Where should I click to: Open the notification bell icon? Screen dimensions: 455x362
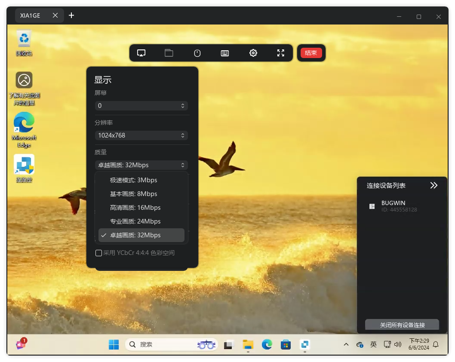tap(436, 345)
